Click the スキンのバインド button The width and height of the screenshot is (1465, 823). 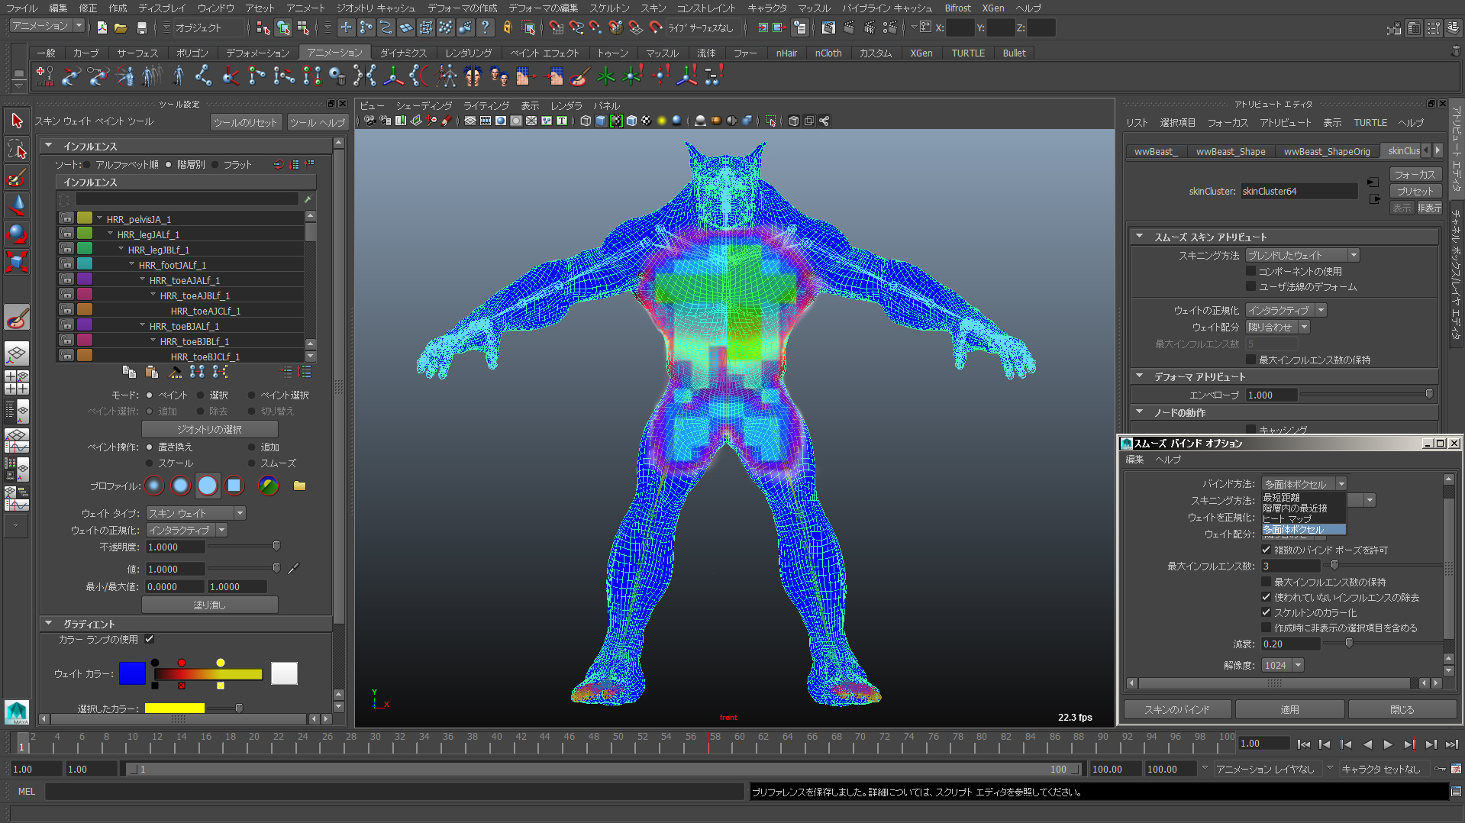[1176, 709]
